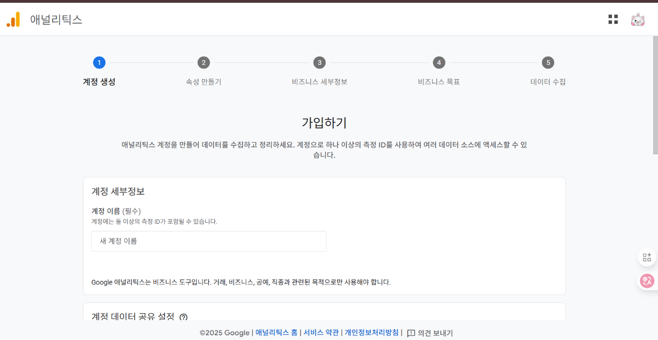The width and height of the screenshot is (658, 340).
Task: Select step 2 속성 만들기
Action: tap(204, 71)
